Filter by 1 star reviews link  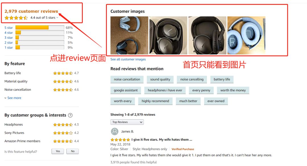point(9,48)
